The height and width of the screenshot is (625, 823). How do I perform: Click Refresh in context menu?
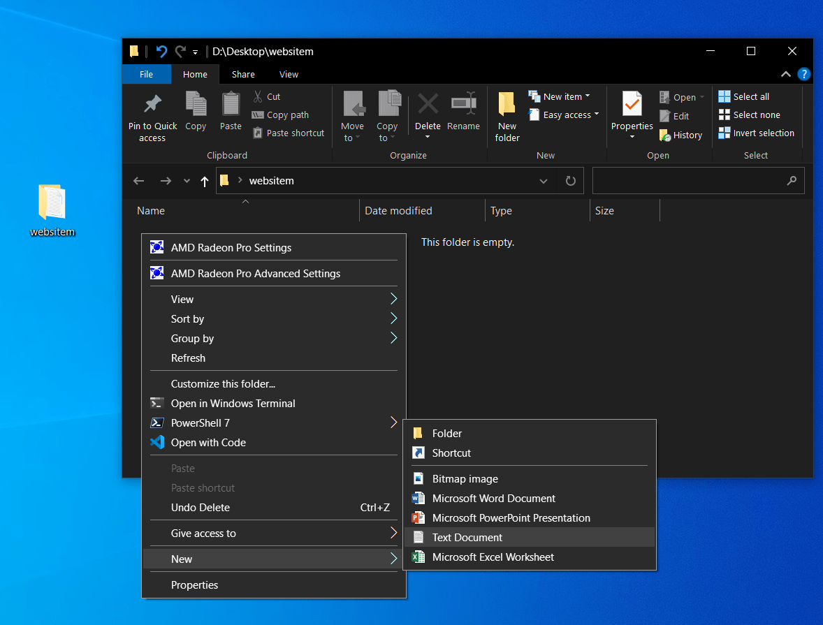point(274,358)
